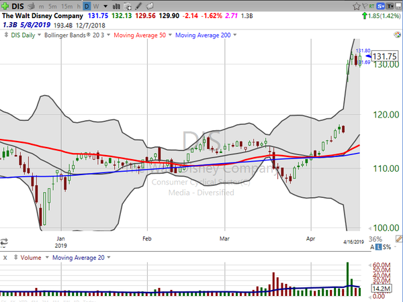This screenshot has height=302, width=403.
Task: Click the 5/8/2019 earnings date text
Action: click(35, 26)
